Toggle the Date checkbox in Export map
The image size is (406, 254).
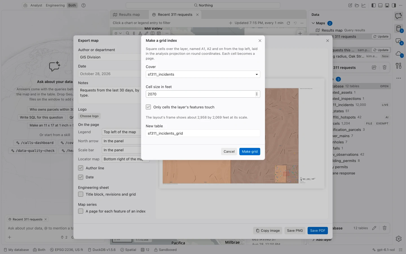(x=81, y=177)
